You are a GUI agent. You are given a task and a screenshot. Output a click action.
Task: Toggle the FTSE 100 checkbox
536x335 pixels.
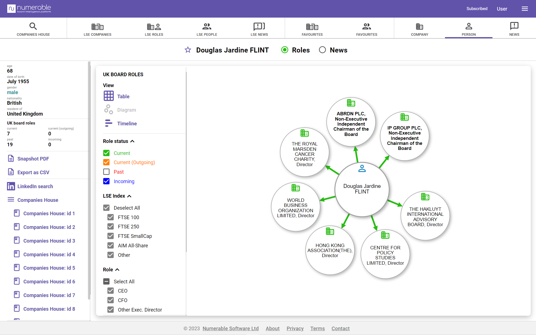[111, 217]
